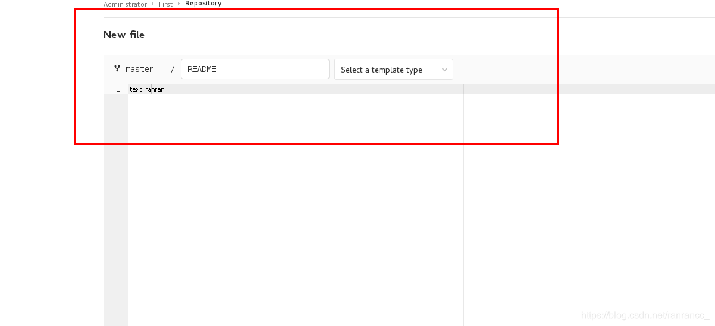This screenshot has width=715, height=326.
Task: Open the Select a template type dropdown
Action: coord(394,69)
